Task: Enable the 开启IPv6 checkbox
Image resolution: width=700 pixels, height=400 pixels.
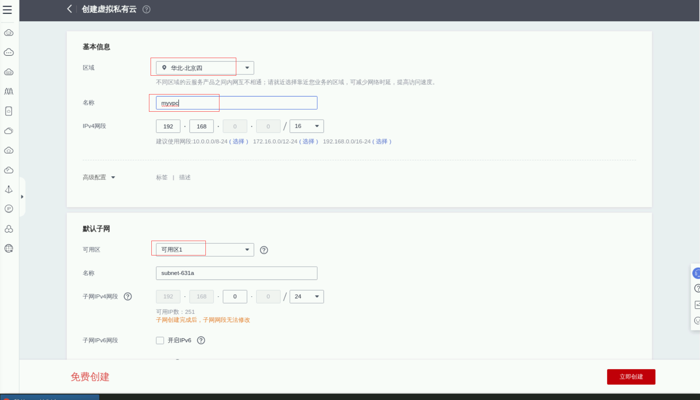Action: [x=160, y=340]
